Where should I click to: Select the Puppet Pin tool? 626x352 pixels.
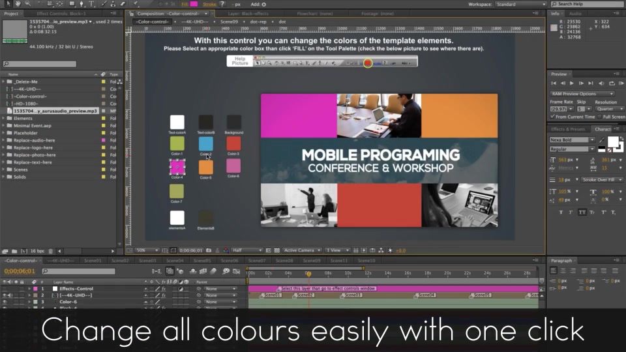click(x=136, y=4)
